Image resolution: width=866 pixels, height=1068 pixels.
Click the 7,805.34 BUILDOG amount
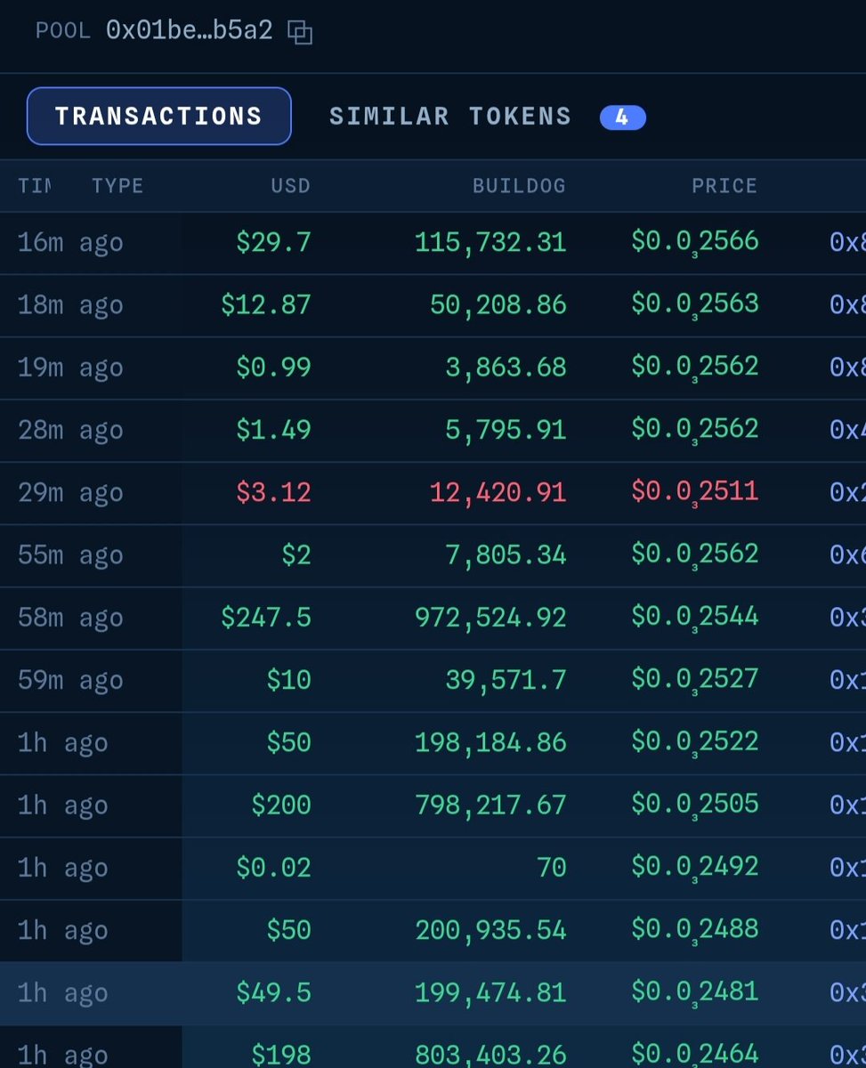coord(506,555)
